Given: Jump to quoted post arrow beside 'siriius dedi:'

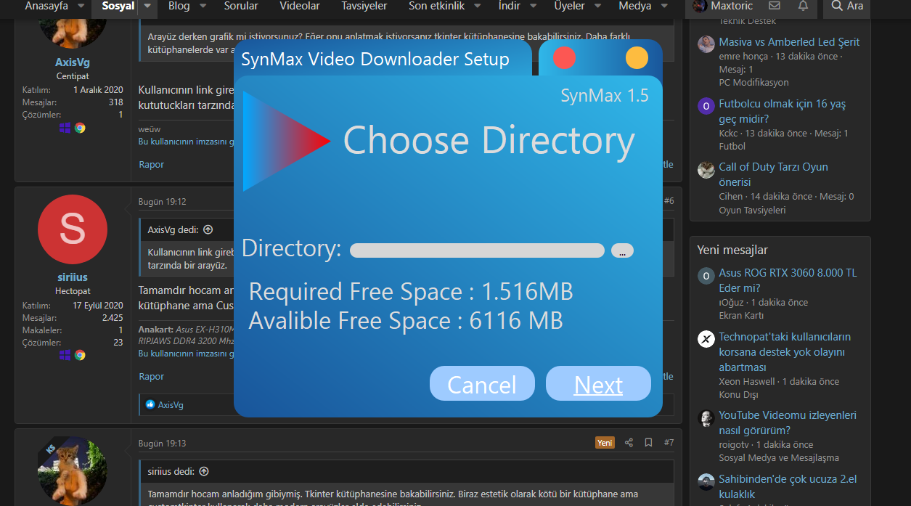Looking at the screenshot, I should pyautogui.click(x=204, y=471).
